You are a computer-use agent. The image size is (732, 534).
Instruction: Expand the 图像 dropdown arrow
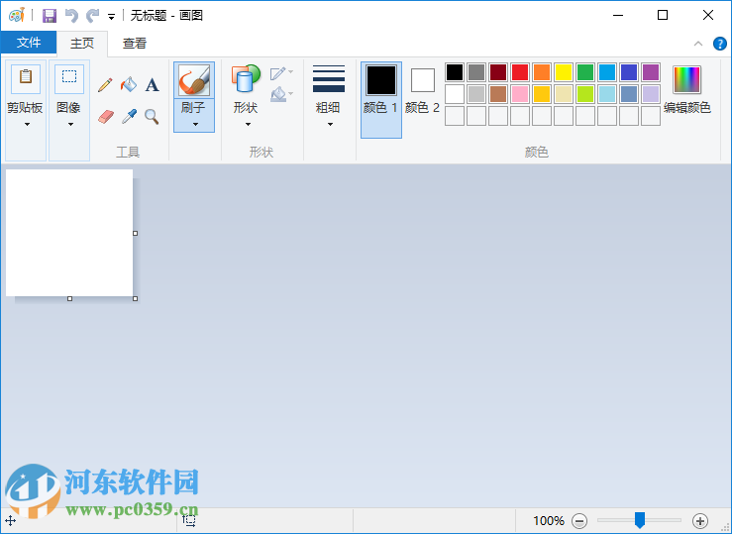coord(70,124)
